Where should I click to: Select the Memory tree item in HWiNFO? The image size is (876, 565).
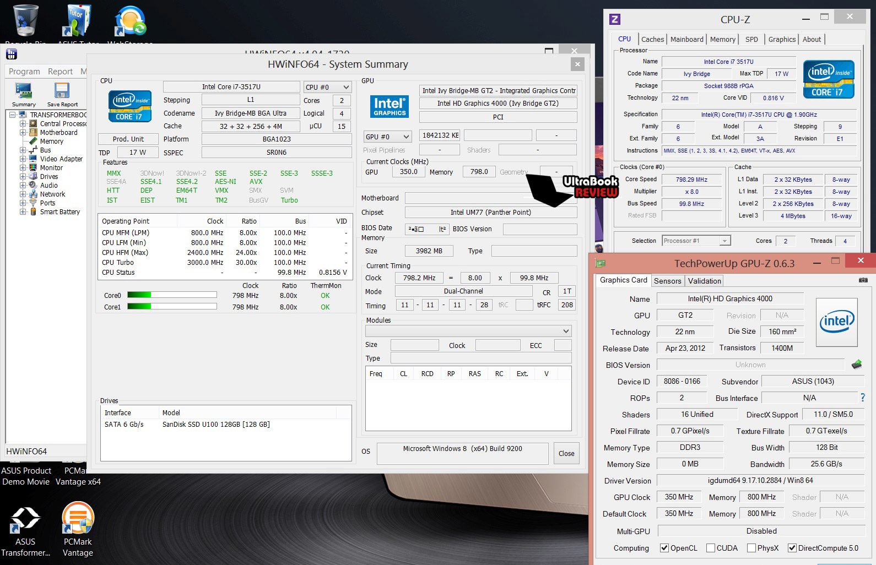coord(51,141)
